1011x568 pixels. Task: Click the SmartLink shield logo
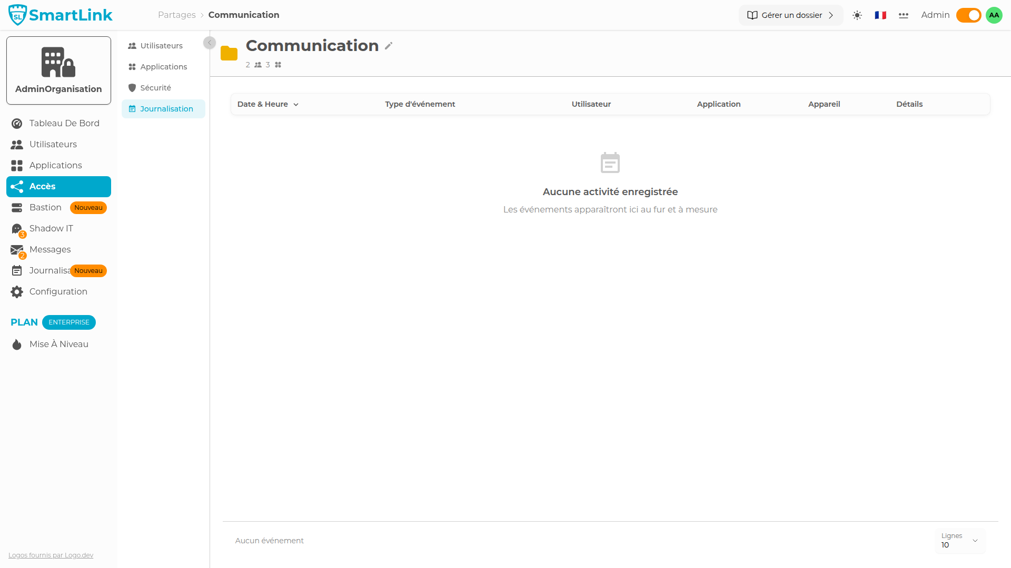point(16,14)
